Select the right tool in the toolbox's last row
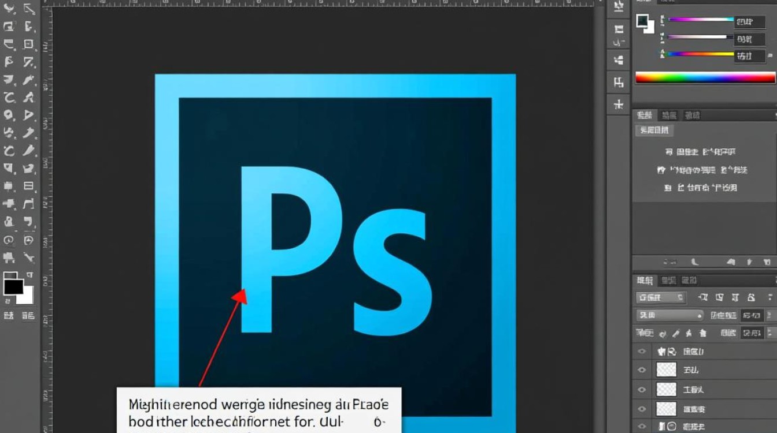The image size is (777, 433). [28, 257]
